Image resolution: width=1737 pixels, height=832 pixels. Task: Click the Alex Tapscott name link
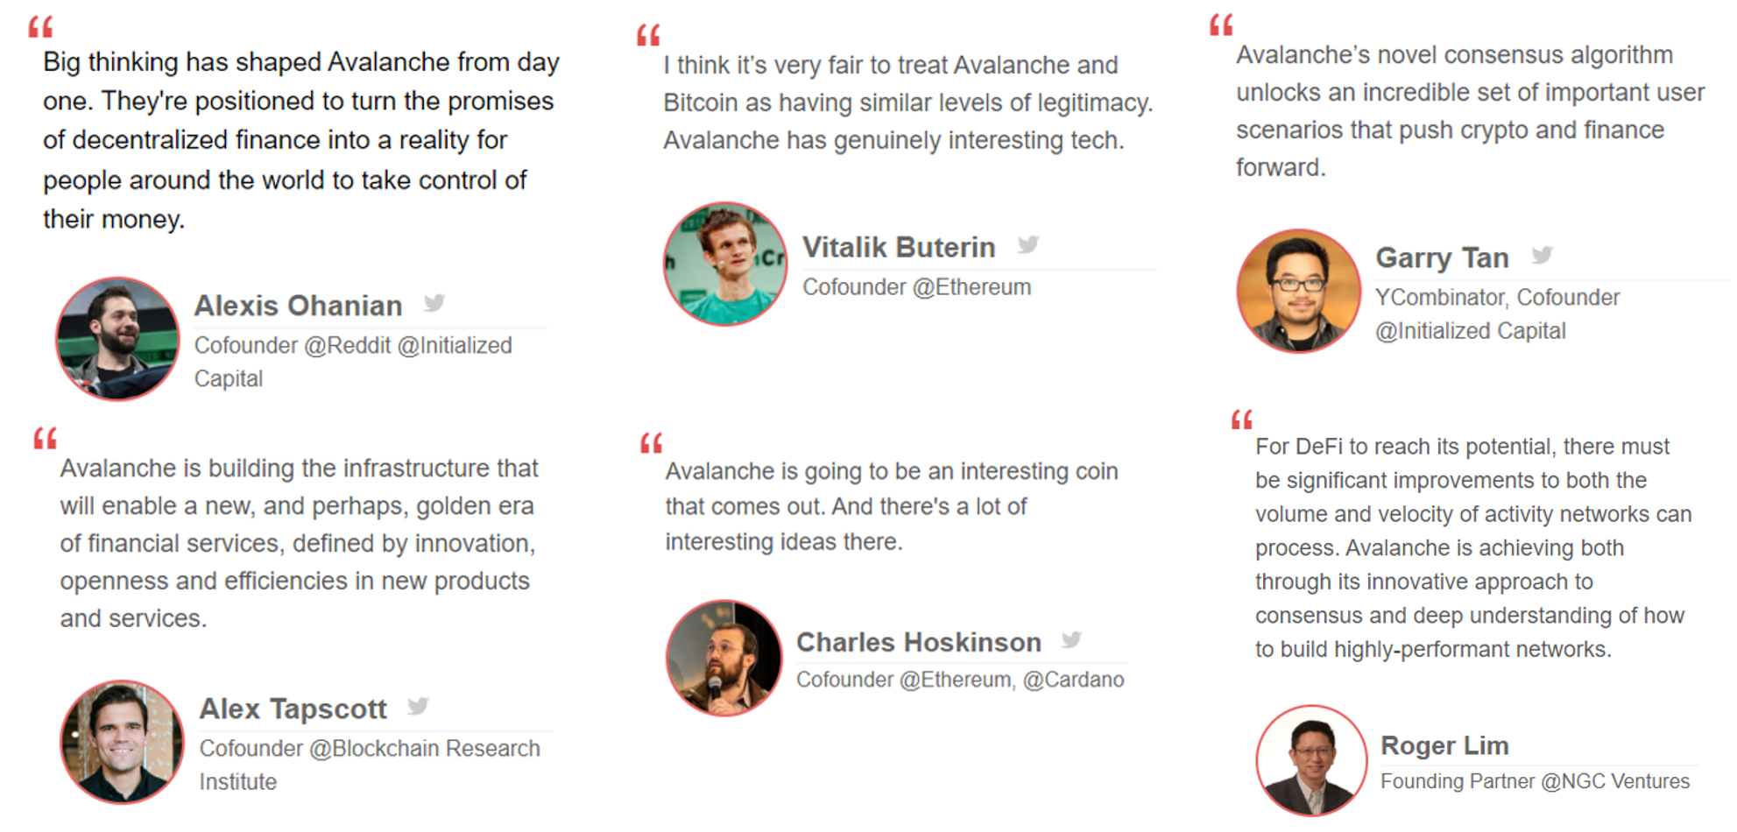[x=293, y=709]
